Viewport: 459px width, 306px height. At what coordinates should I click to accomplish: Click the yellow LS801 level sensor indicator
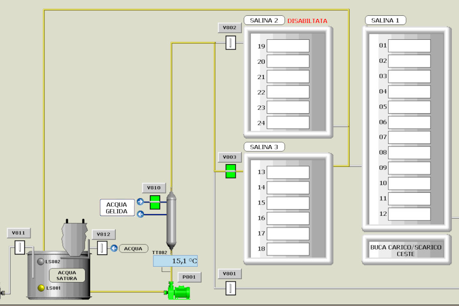[41, 288]
